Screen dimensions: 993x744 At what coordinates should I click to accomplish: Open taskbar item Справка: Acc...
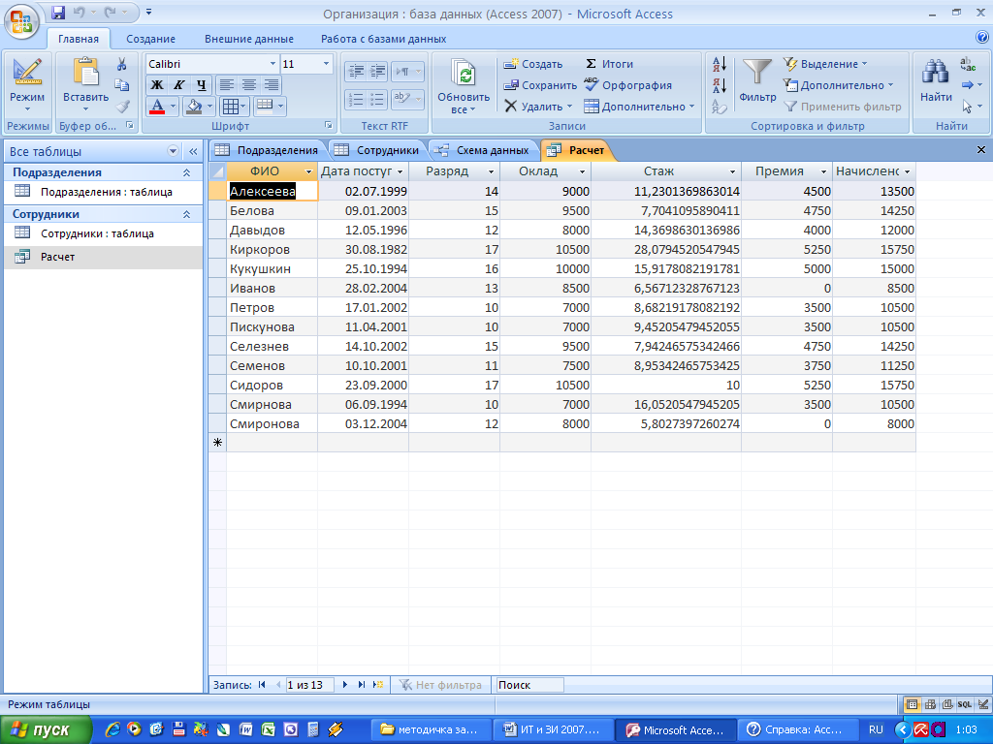click(798, 730)
